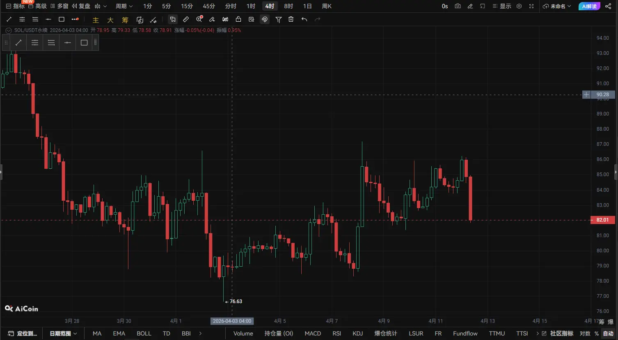Take a chart screenshot with camera icon

pos(458,6)
